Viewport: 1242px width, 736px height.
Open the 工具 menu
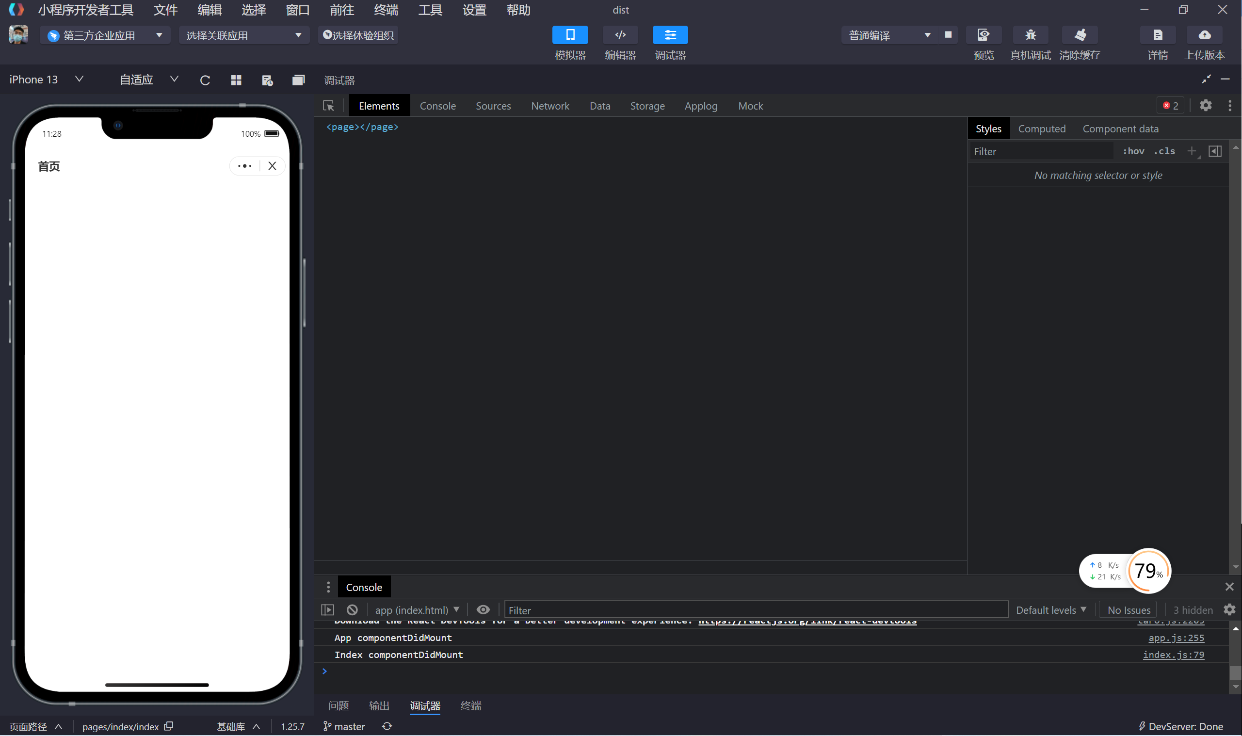tap(430, 10)
